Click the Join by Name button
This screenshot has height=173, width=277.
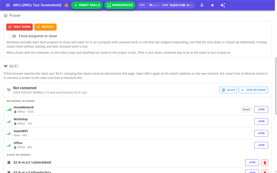point(253,90)
